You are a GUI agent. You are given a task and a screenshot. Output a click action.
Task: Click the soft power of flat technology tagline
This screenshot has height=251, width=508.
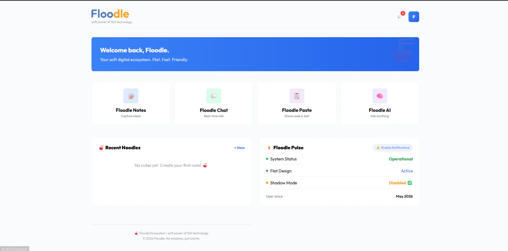[x=112, y=22]
